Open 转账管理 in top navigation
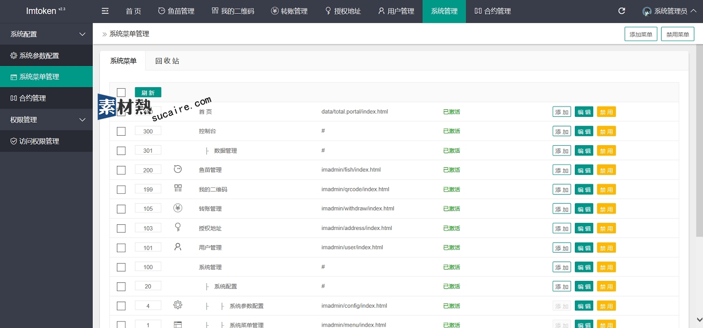The image size is (703, 328). coord(289,11)
